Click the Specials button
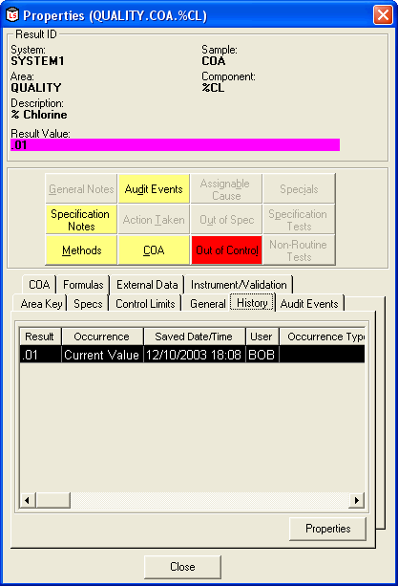398x586 pixels. point(299,189)
